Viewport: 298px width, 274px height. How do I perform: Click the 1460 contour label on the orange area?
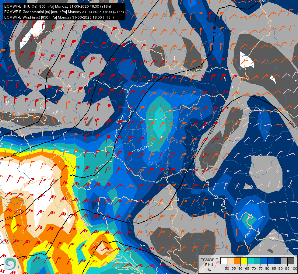[9, 218]
